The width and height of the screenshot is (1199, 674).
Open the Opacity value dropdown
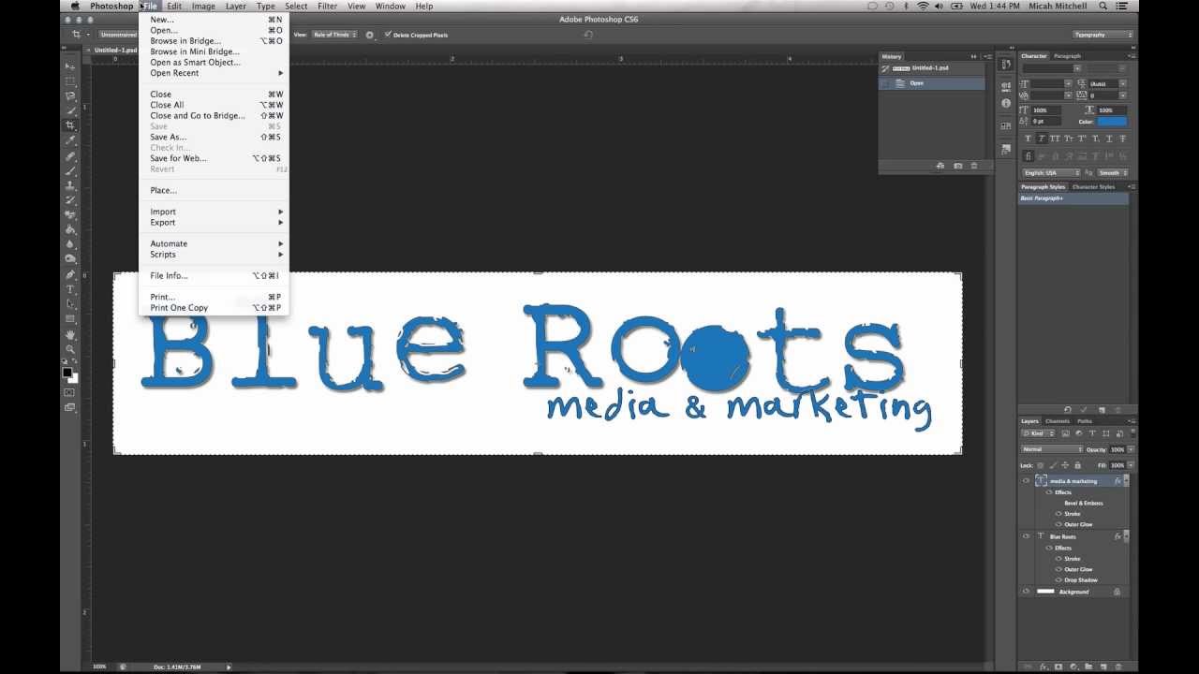point(1131,449)
